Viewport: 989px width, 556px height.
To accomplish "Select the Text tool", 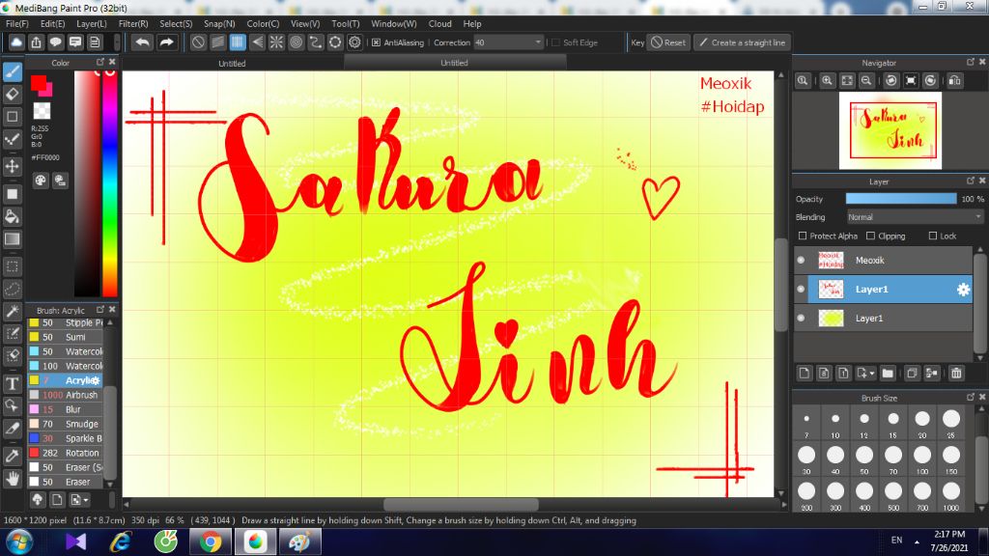I will [12, 383].
